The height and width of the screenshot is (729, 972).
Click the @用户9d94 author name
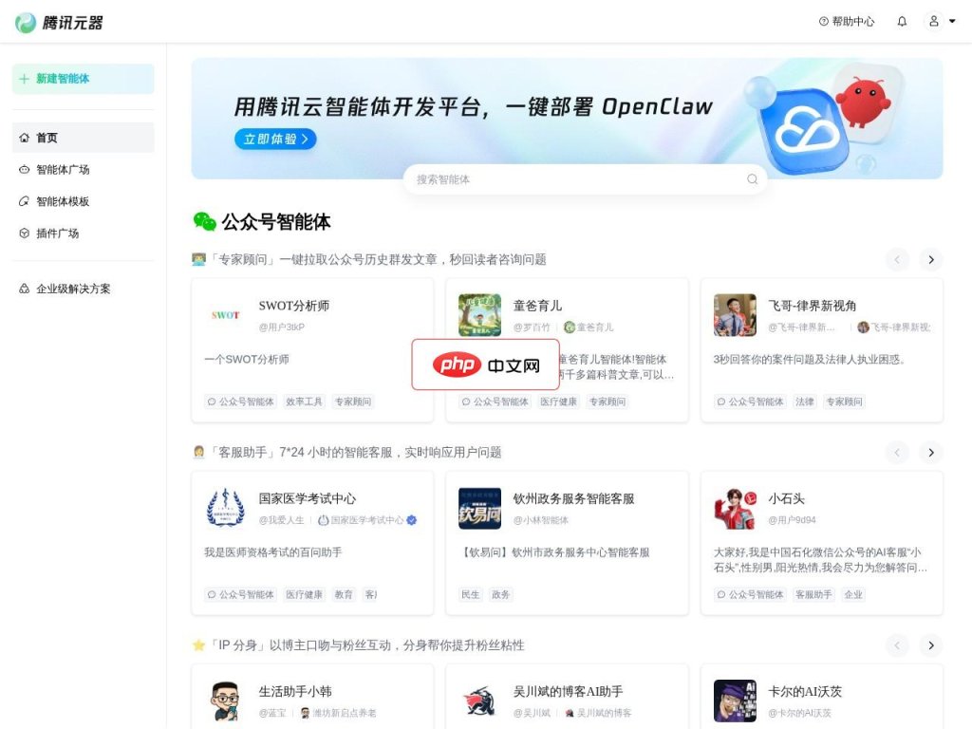point(793,519)
